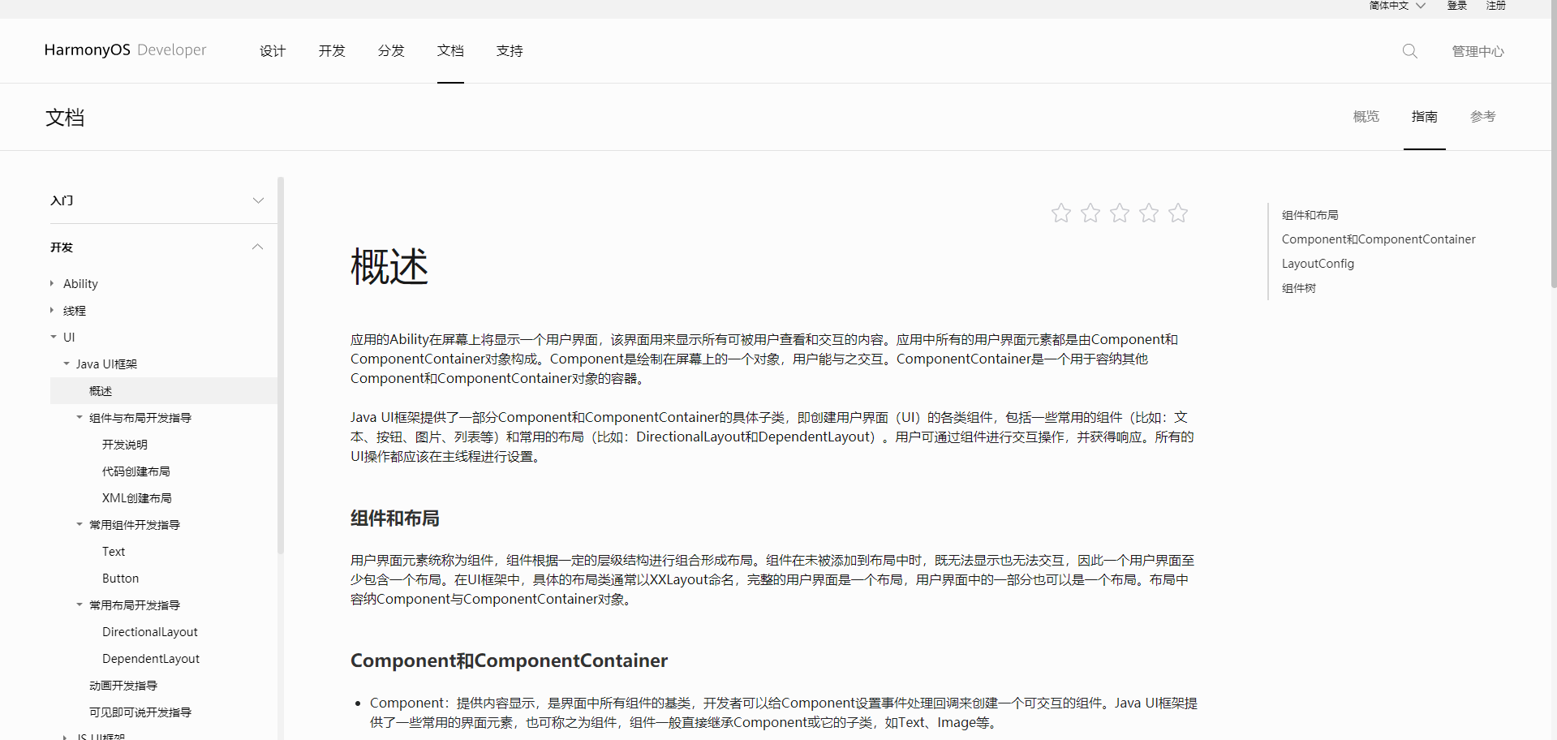Open 管理中心
The width and height of the screenshot is (1557, 740).
click(1478, 51)
